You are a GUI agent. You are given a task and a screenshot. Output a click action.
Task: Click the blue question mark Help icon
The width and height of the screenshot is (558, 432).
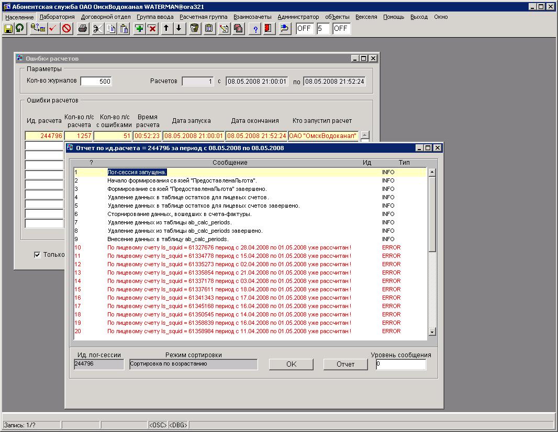tap(256, 28)
